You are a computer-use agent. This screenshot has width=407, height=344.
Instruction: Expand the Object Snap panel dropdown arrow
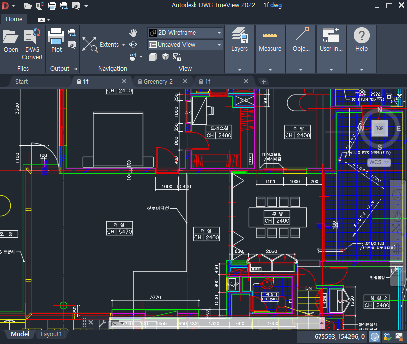[301, 70]
